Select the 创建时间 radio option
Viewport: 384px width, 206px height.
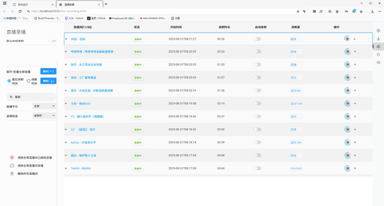pyautogui.click(x=29, y=81)
